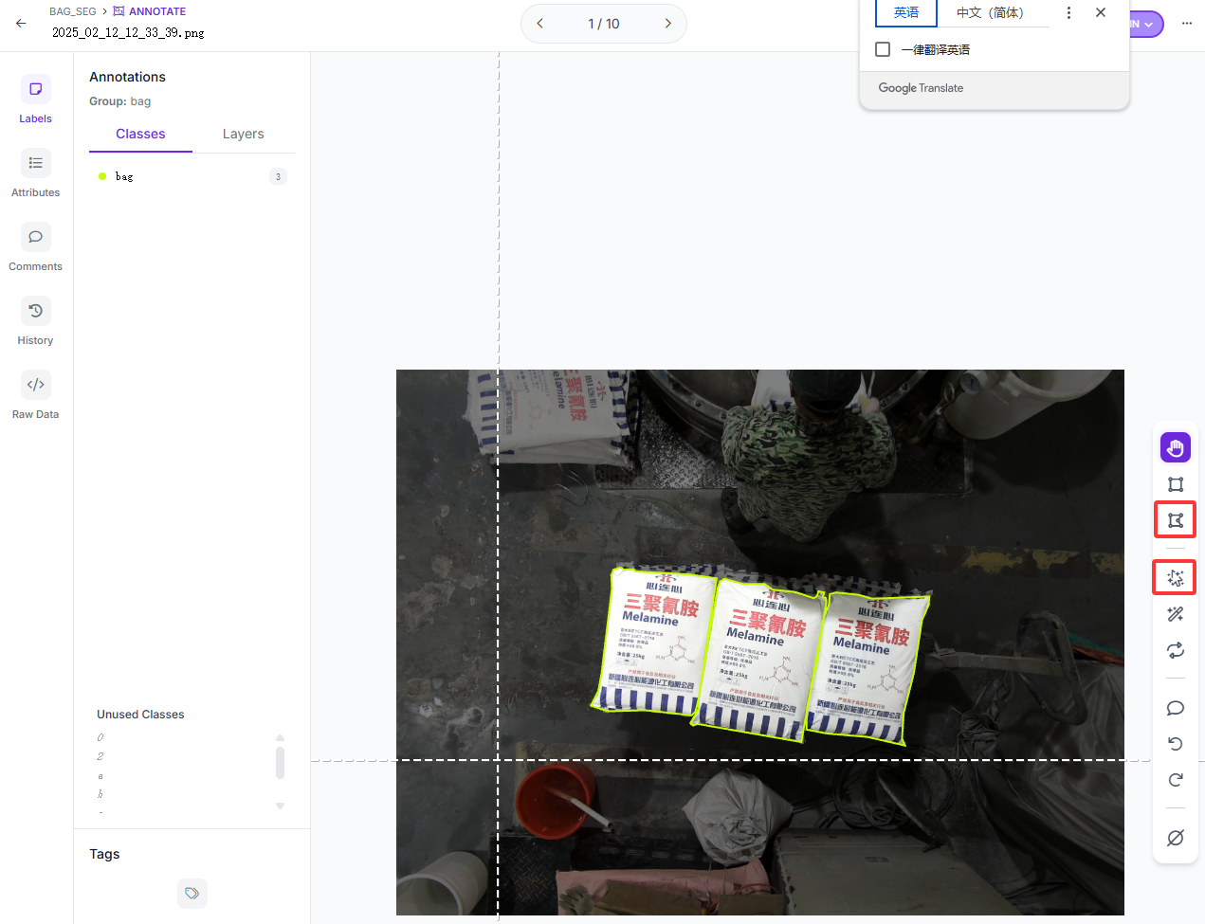The image size is (1205, 924).
Task: Select the 英语 tab in translate popup
Action: (x=905, y=12)
